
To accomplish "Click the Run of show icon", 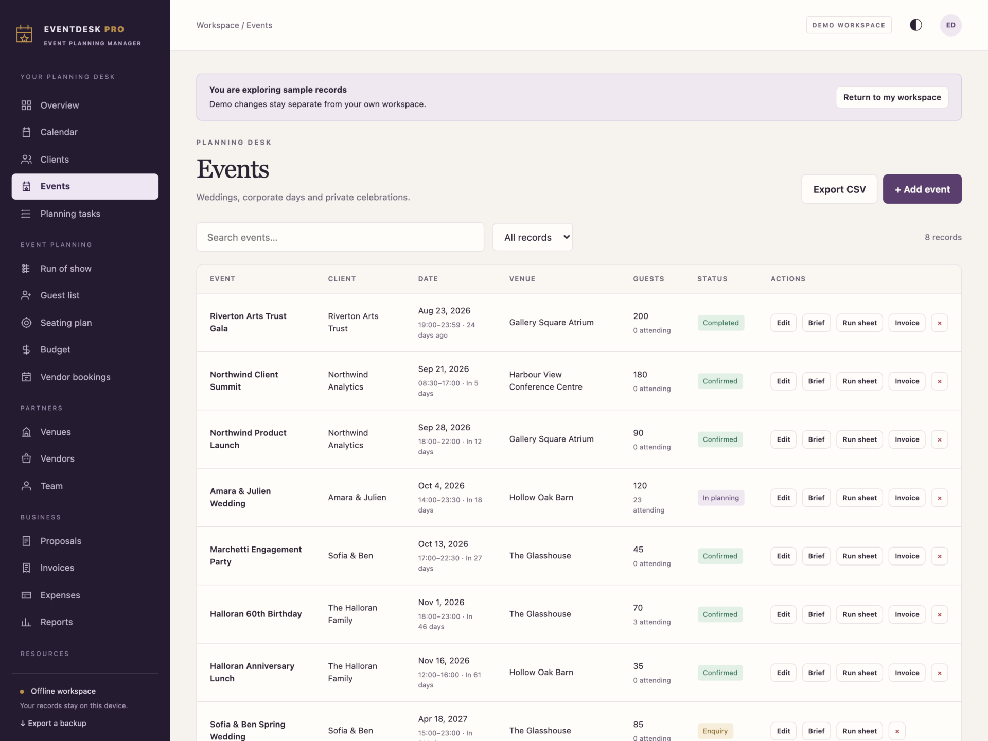I will 26,269.
